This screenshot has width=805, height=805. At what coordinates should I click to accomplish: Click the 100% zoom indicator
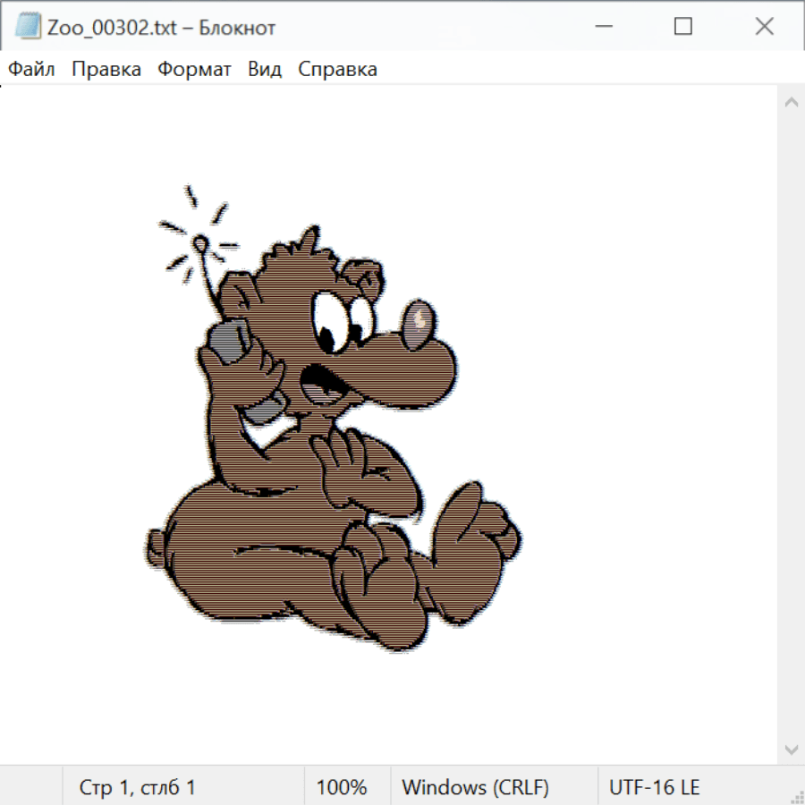(342, 787)
